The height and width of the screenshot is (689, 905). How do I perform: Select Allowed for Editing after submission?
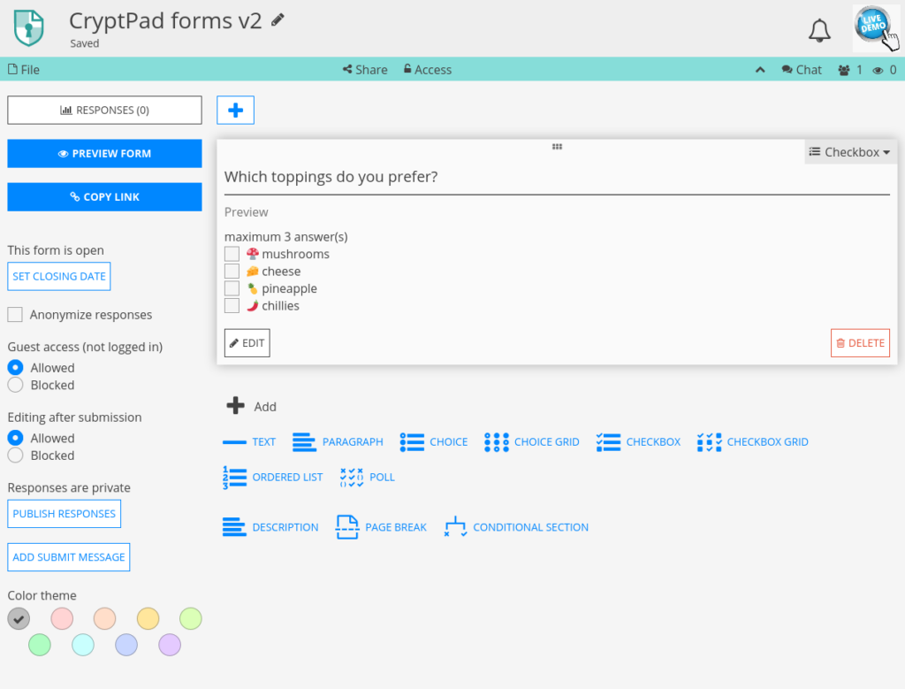click(x=16, y=438)
